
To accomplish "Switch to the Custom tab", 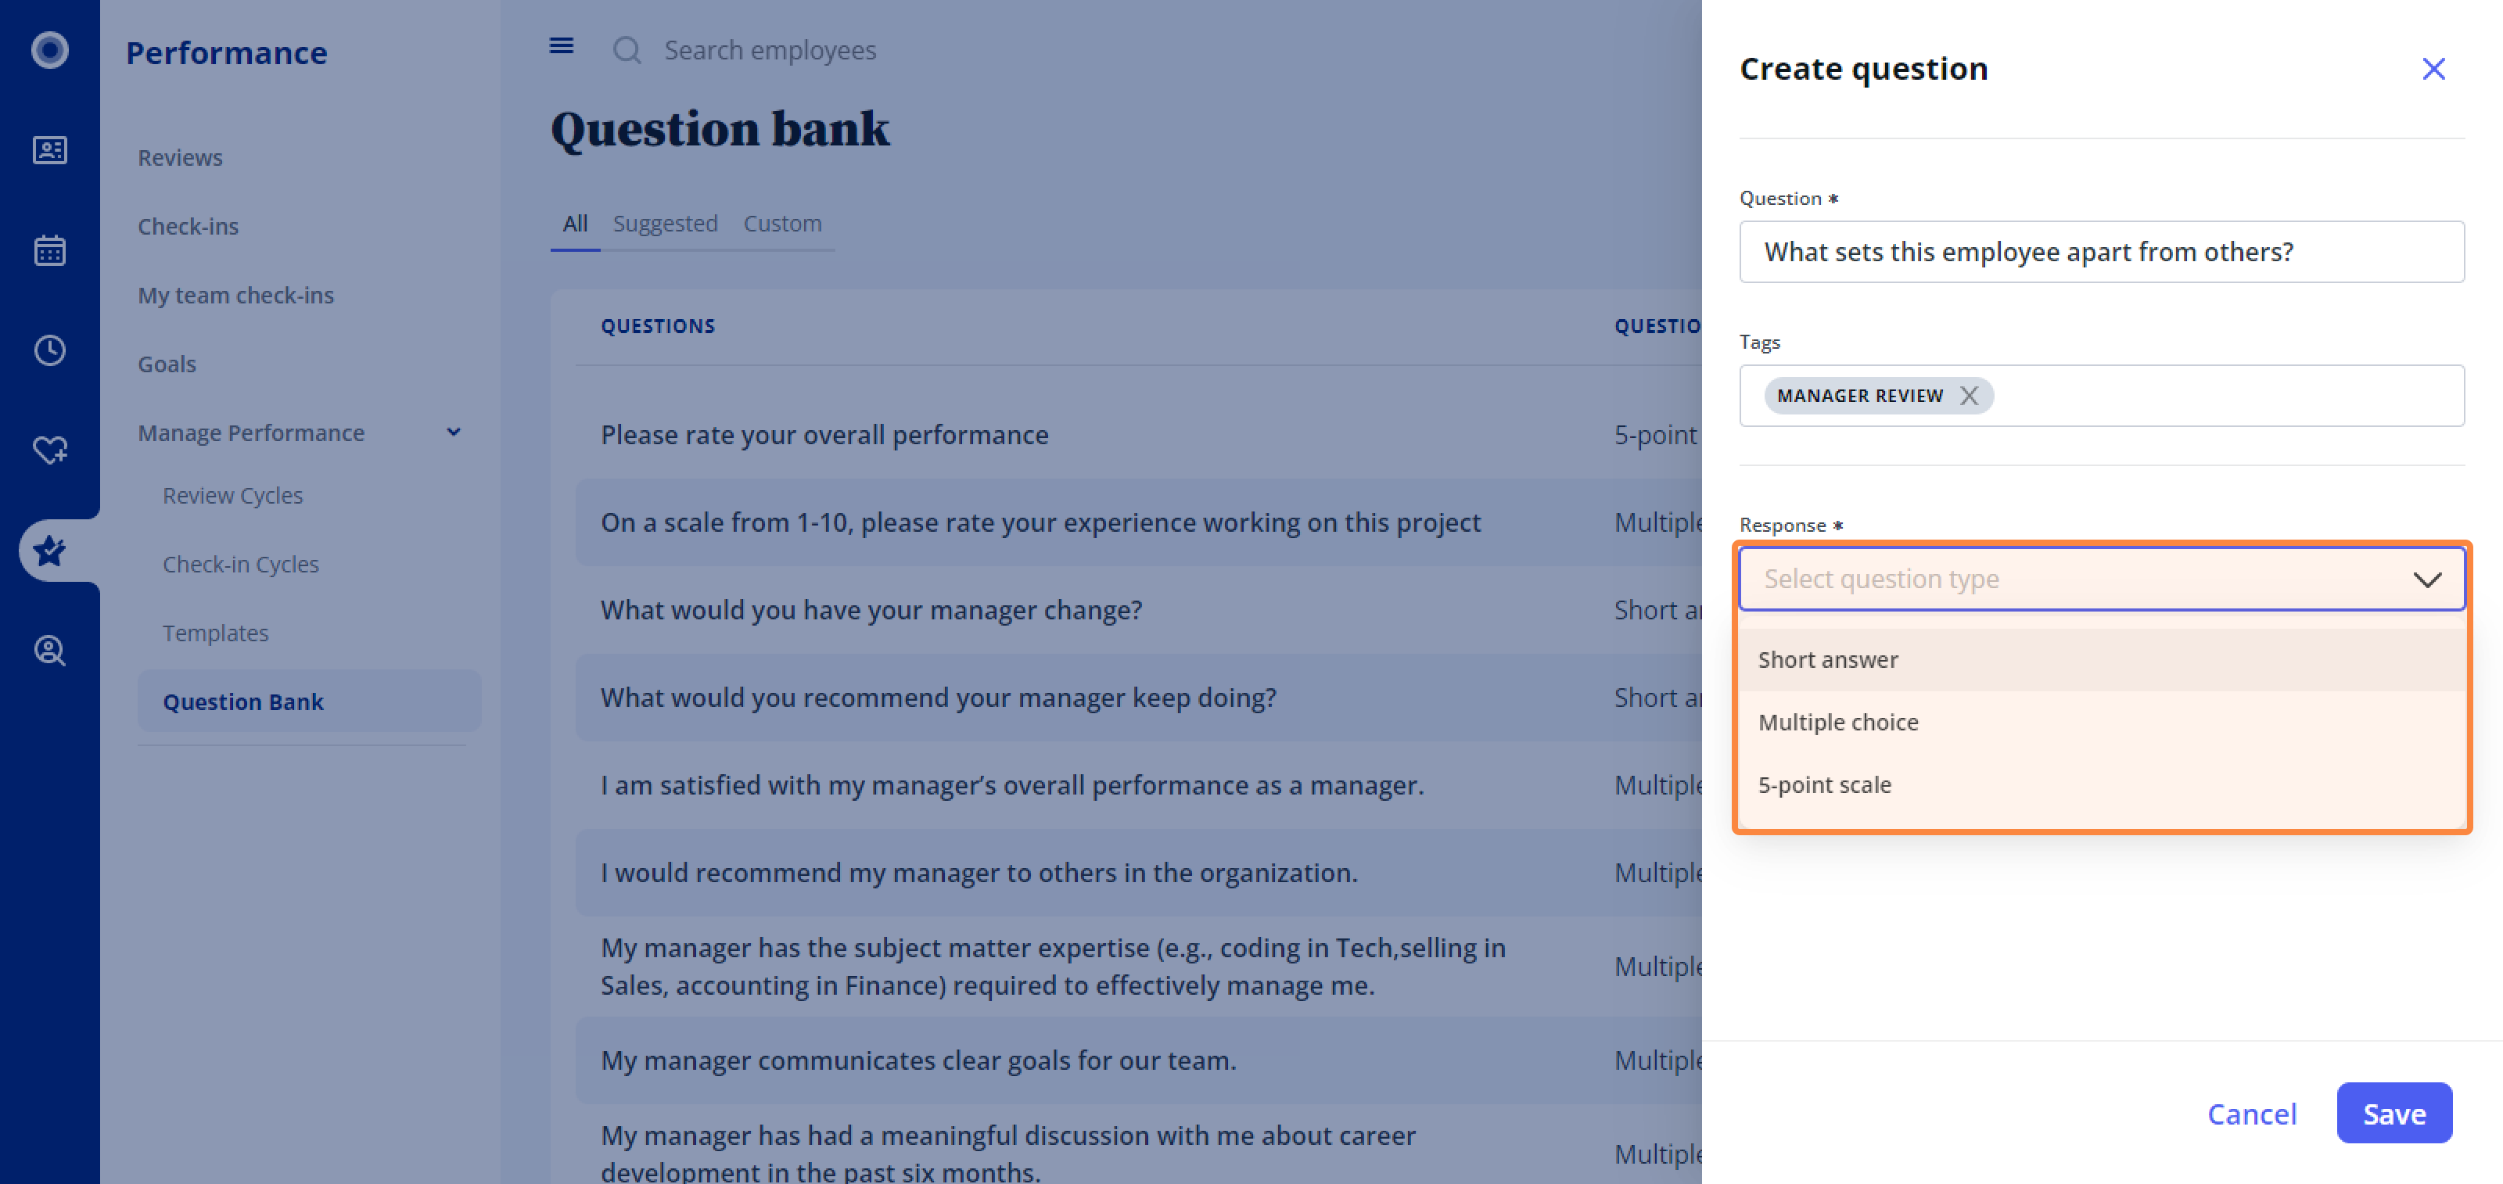I will click(x=782, y=224).
